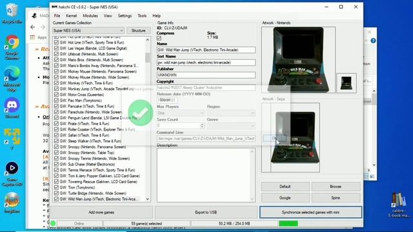Click the Sega artwork image
The width and height of the screenshot is (413, 232).
click(295, 137)
